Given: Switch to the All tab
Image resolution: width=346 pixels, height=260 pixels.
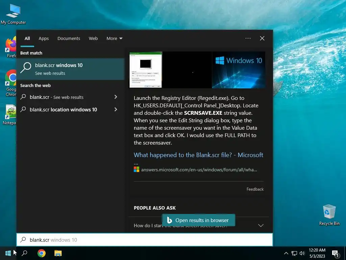Looking at the screenshot, I should (x=27, y=38).
